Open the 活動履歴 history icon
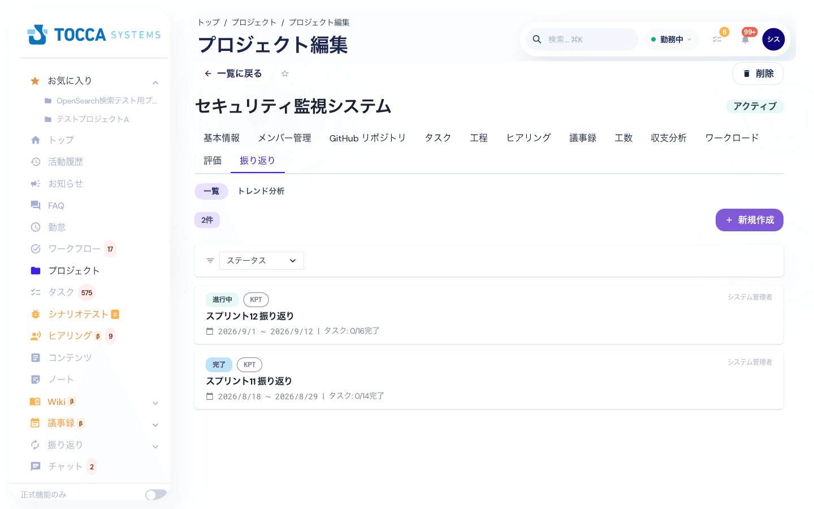Viewport: 814px width, 509px height. click(36, 162)
